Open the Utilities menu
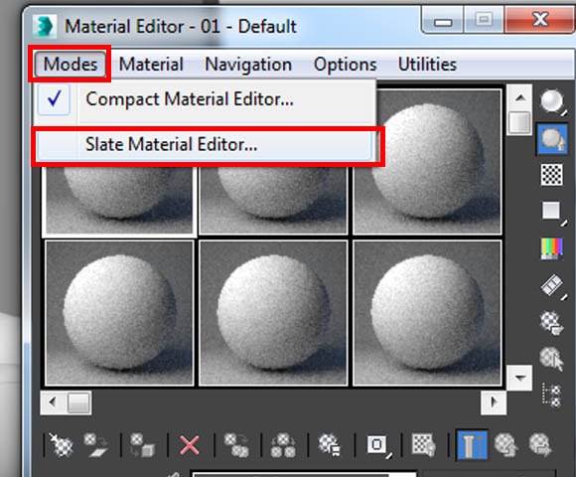576x477 pixels. (x=427, y=65)
